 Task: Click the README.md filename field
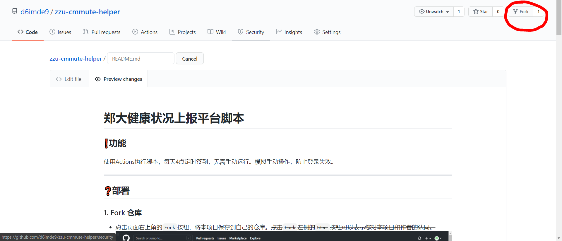141,59
